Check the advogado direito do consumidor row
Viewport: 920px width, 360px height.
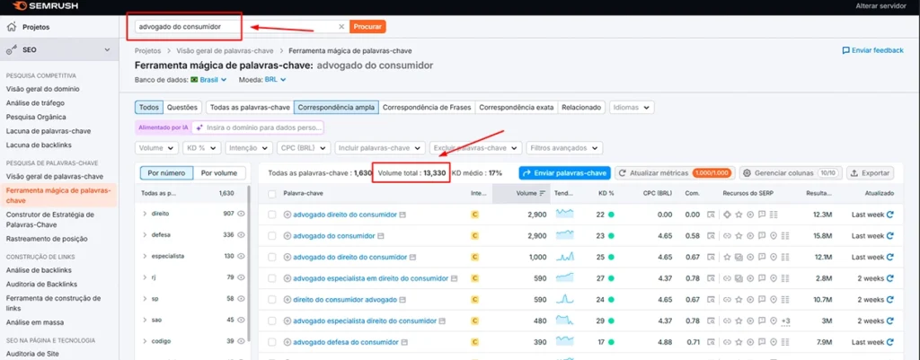click(x=271, y=215)
